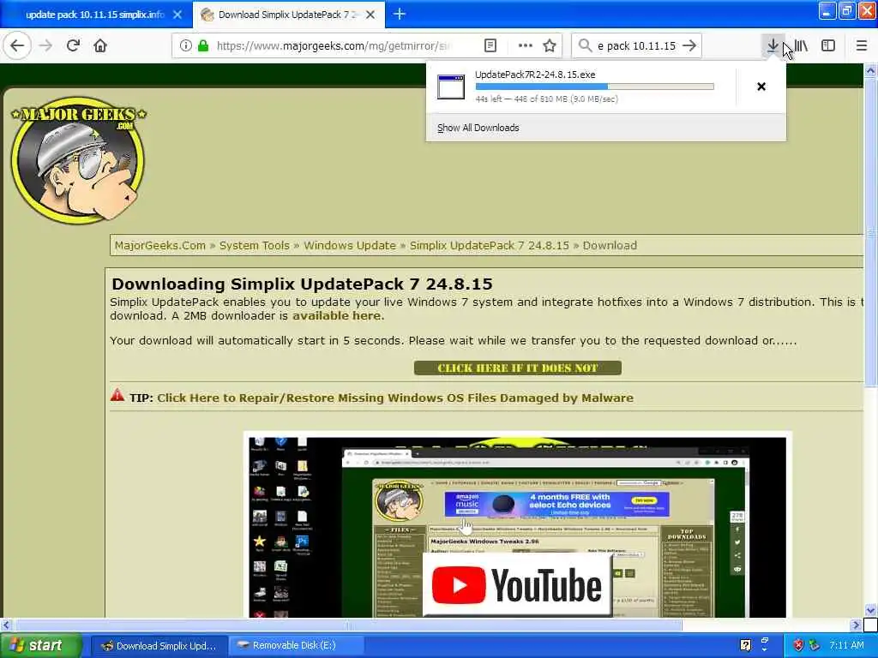Open the Library bookshelf icon
This screenshot has width=878, height=658.
click(x=801, y=45)
